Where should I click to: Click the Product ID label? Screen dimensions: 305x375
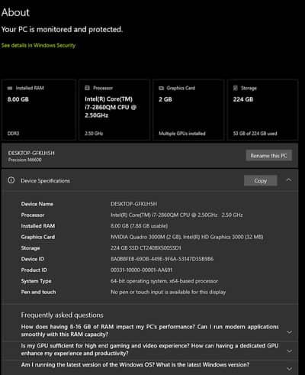click(34, 270)
